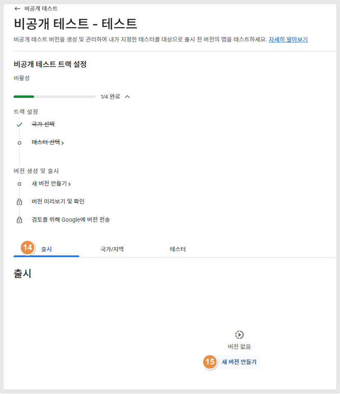Click the 새 버전 만들기 button

coord(239,362)
